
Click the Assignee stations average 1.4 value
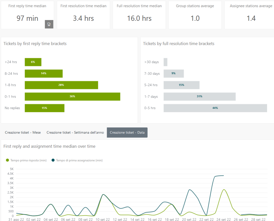pyautogui.click(x=251, y=18)
